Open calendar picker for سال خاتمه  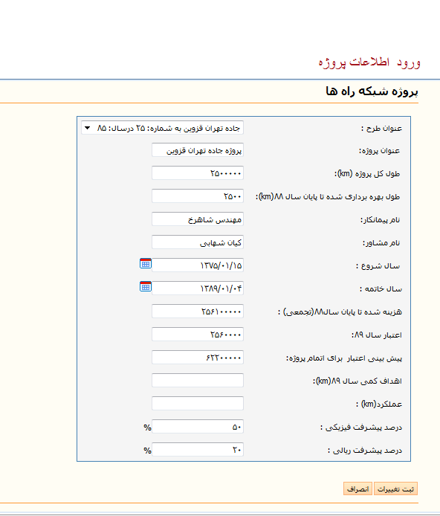pos(146,287)
